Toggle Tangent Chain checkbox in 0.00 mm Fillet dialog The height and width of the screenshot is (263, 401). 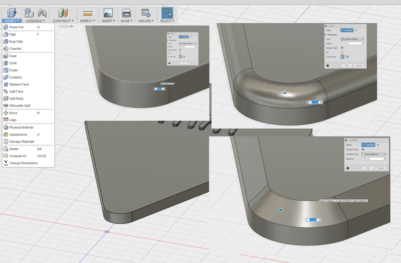pyautogui.click(x=180, y=50)
